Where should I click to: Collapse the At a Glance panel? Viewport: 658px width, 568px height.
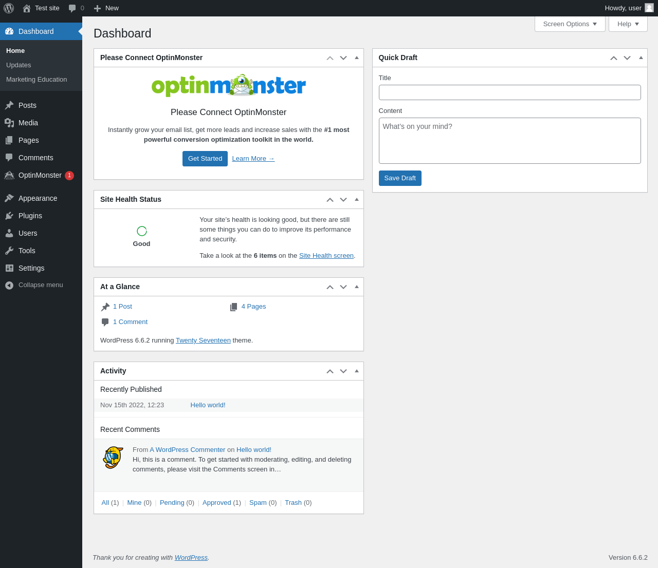[357, 287]
